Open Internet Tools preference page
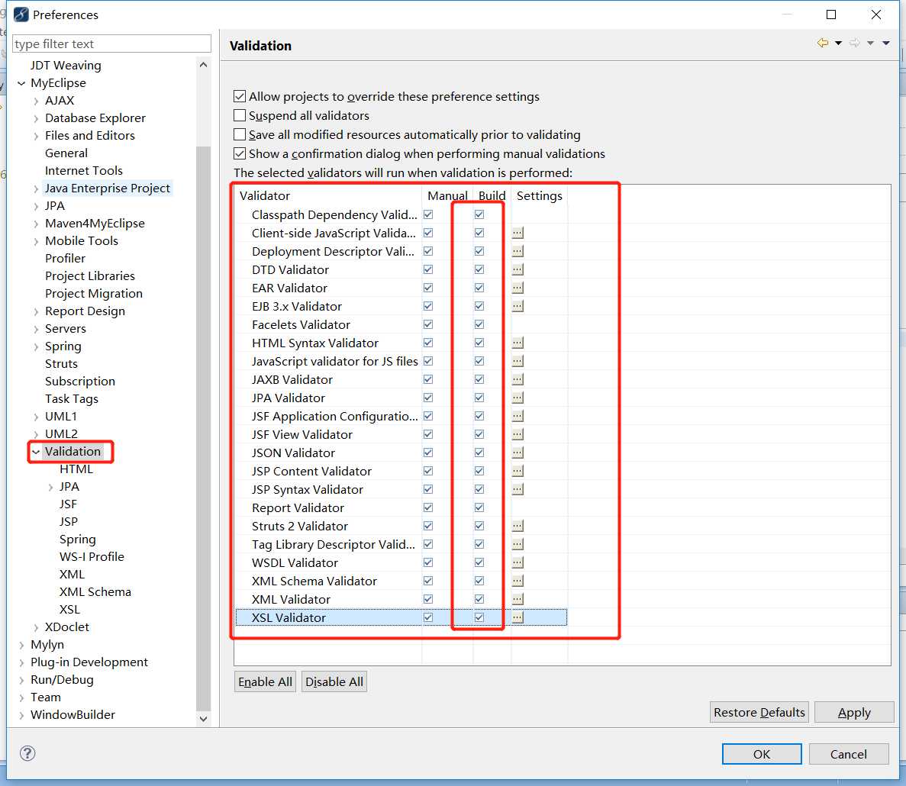The image size is (906, 786). [x=84, y=171]
